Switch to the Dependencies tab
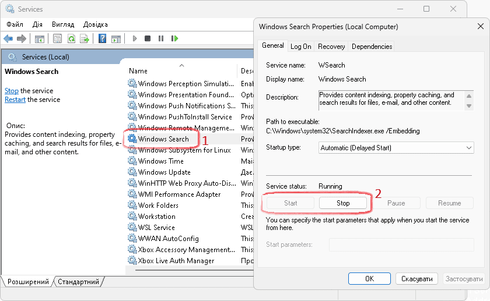490x301 pixels. coord(372,47)
